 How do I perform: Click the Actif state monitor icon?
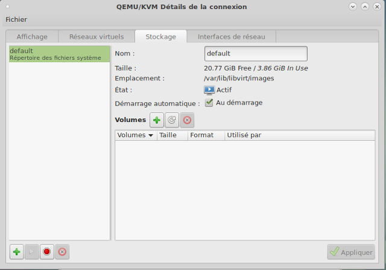[x=209, y=90]
